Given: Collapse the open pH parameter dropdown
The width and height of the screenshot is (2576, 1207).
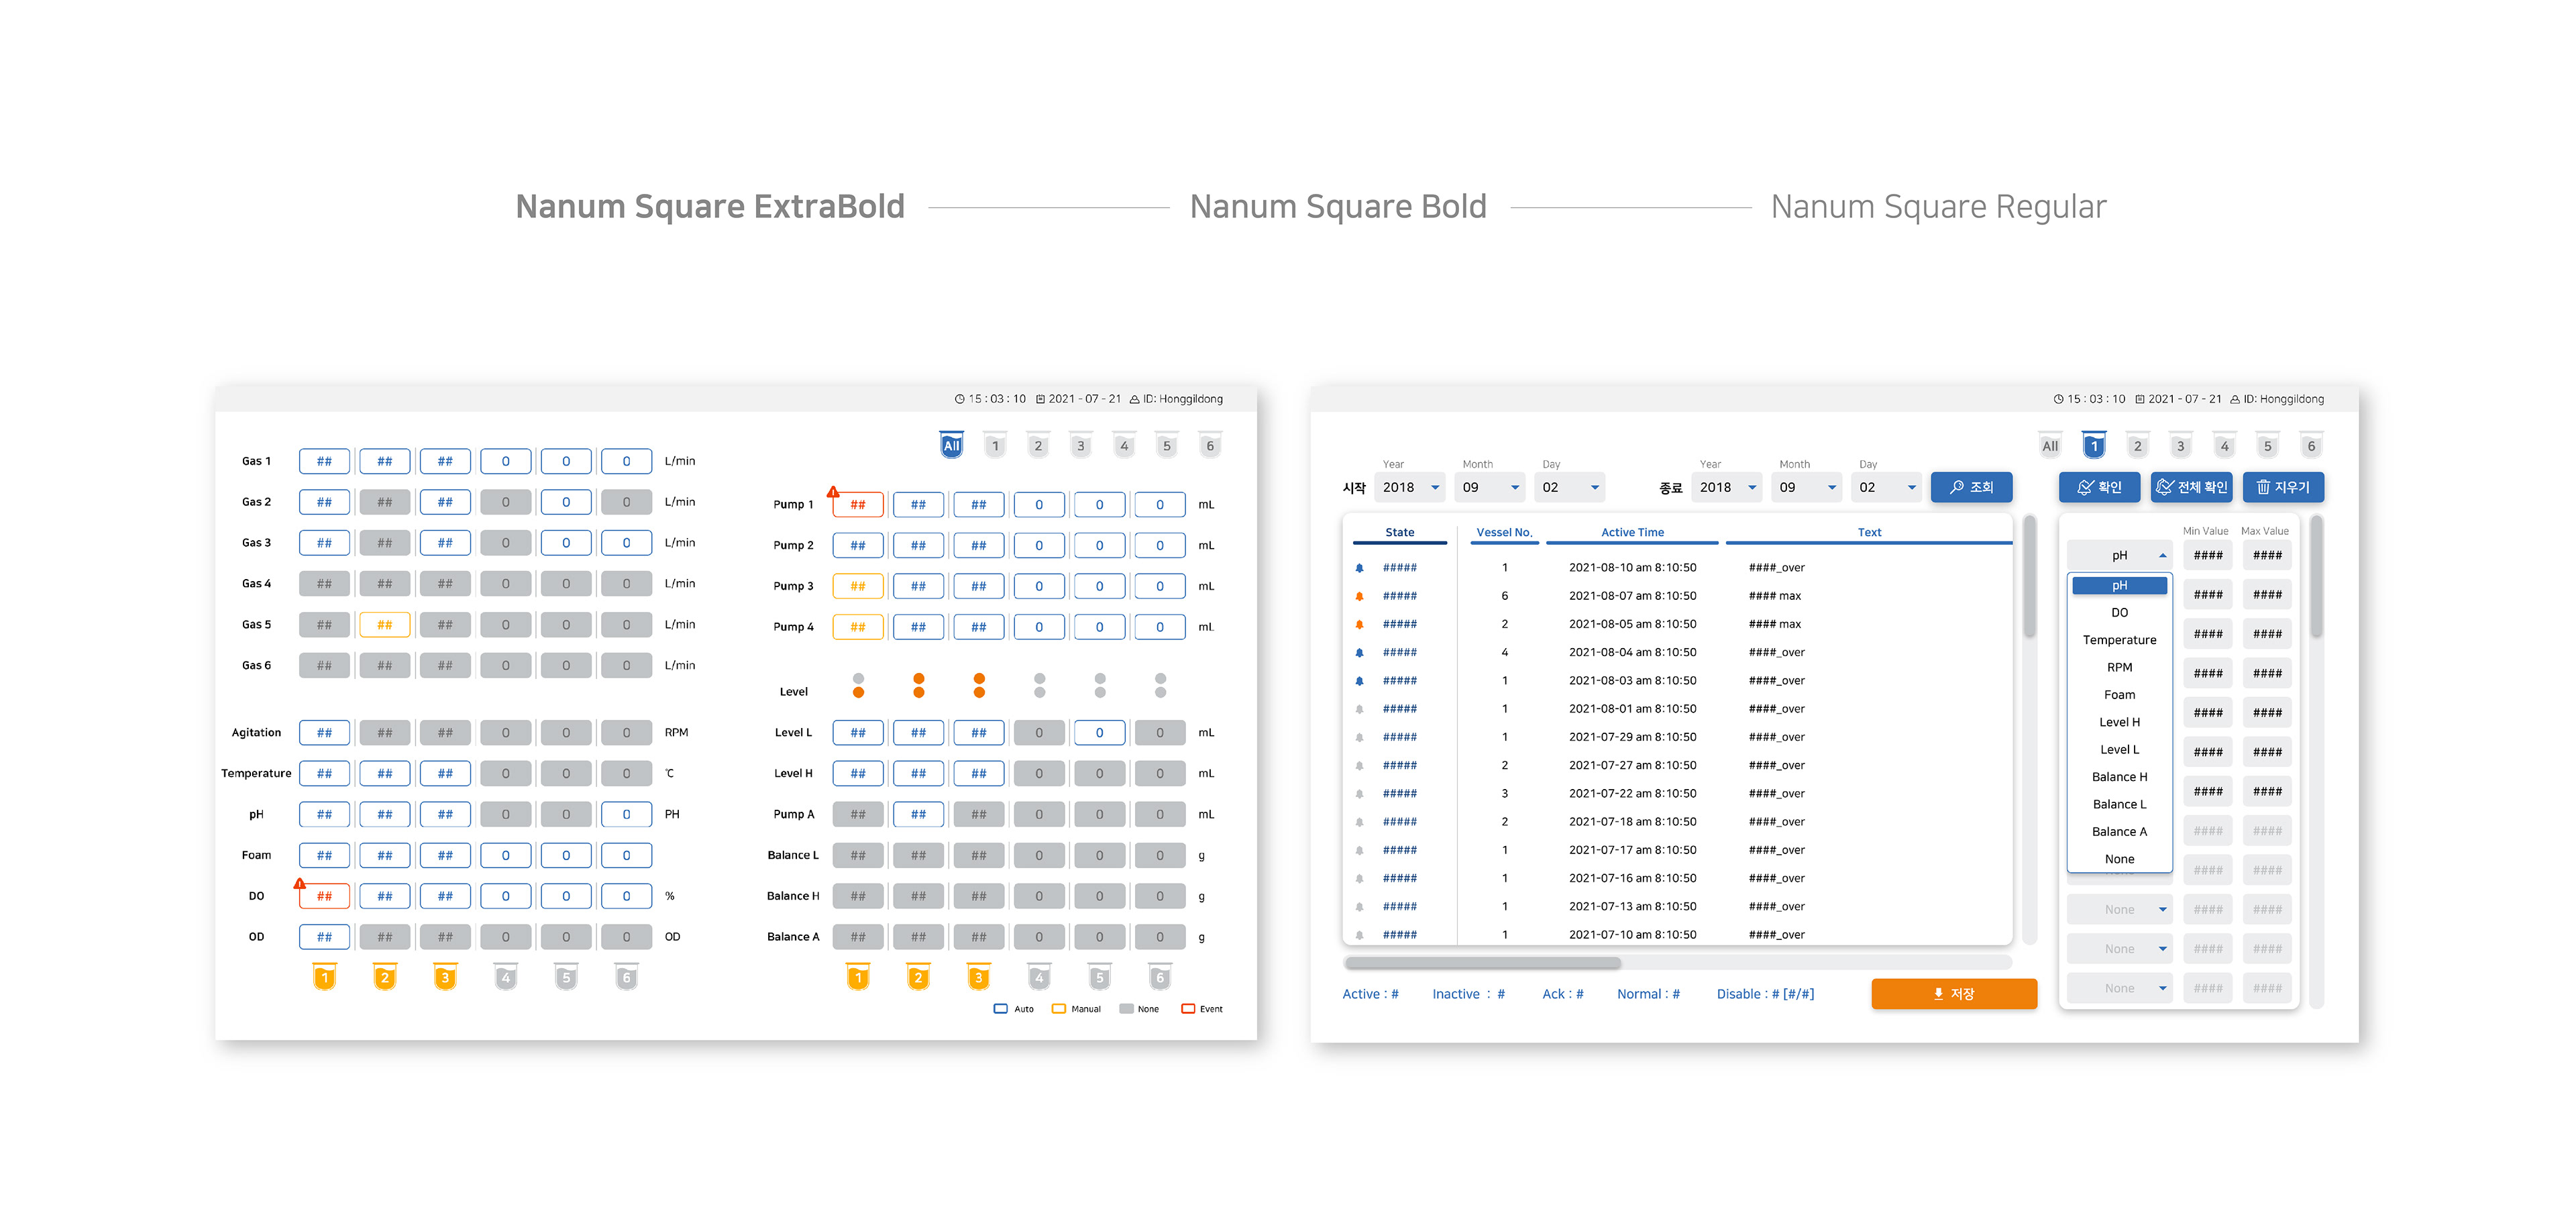Looking at the screenshot, I should point(2119,555).
